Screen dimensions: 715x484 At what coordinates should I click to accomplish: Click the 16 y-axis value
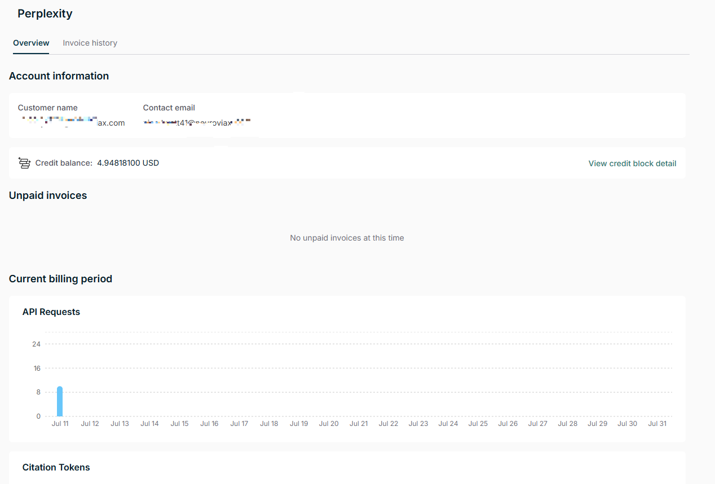click(x=37, y=368)
